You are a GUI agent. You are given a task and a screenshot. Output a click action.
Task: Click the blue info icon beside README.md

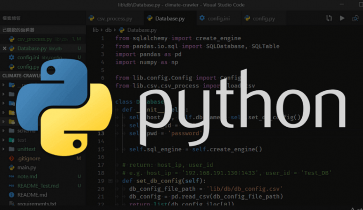tap(11, 195)
